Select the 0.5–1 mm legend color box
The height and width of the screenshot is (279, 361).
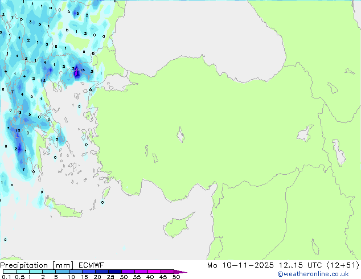[x=23, y=272]
